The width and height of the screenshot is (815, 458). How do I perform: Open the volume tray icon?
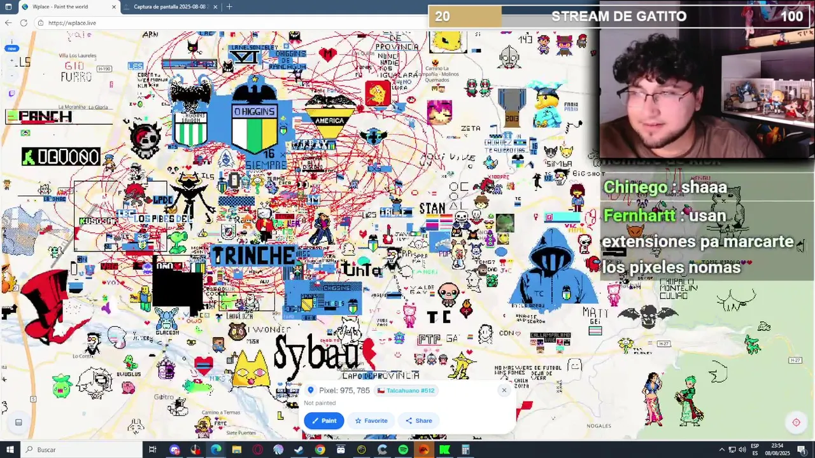click(742, 450)
